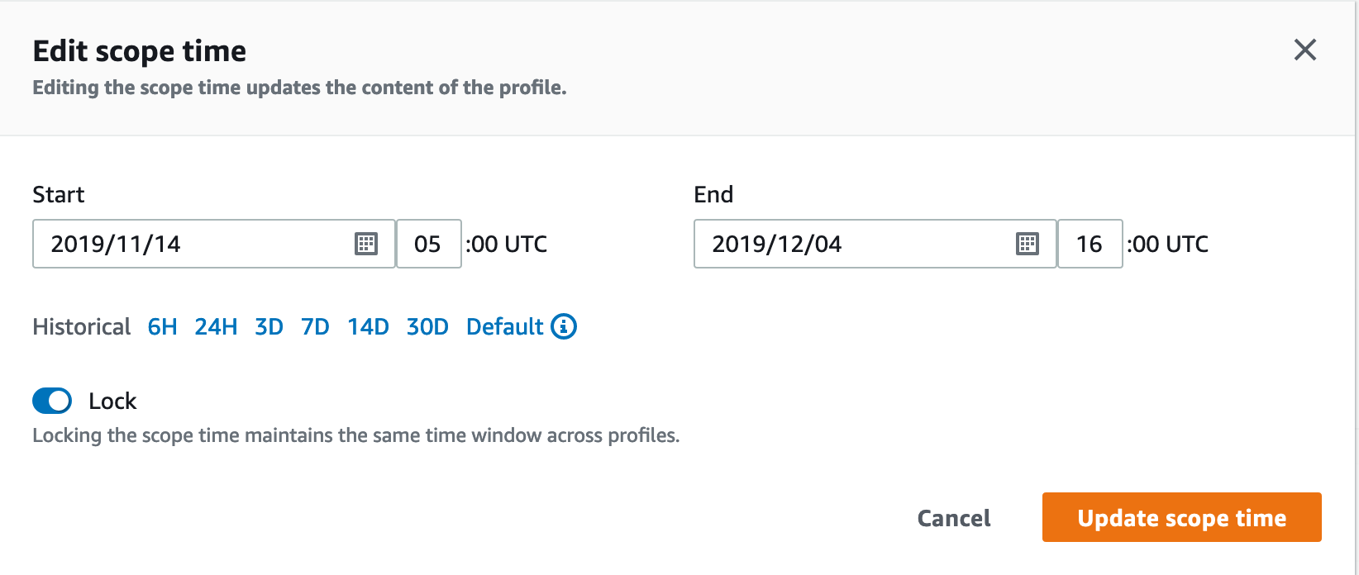Click the Cancel button

click(x=954, y=518)
